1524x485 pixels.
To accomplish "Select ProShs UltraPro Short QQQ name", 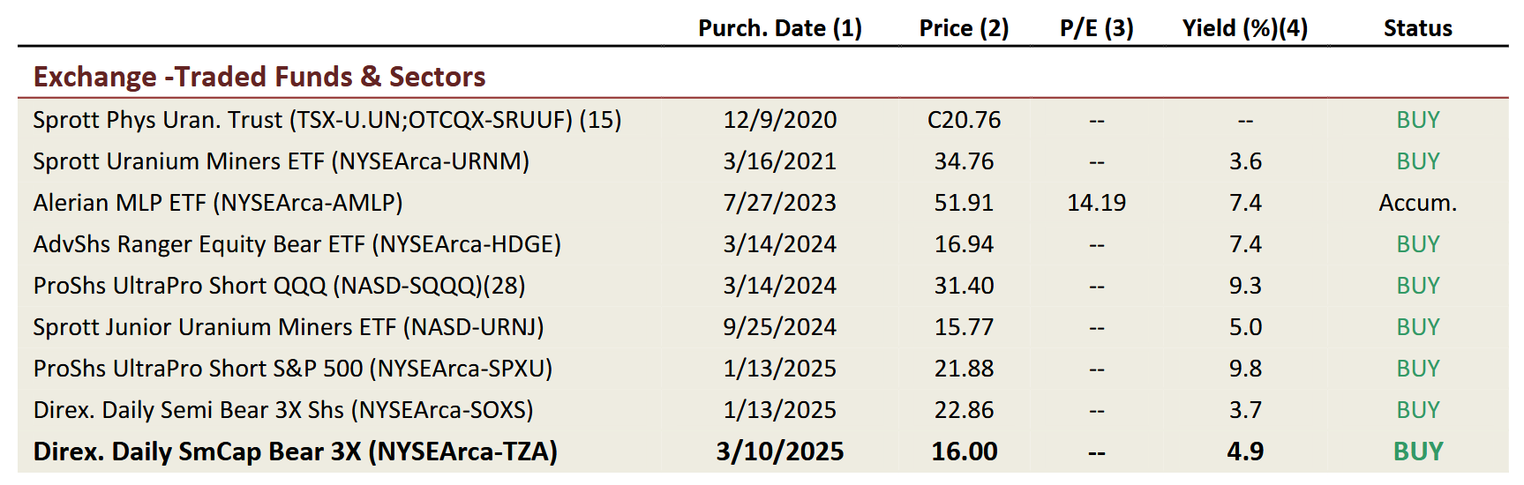I will pos(279,286).
